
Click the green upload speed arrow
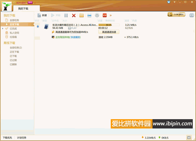tap(159, 137)
